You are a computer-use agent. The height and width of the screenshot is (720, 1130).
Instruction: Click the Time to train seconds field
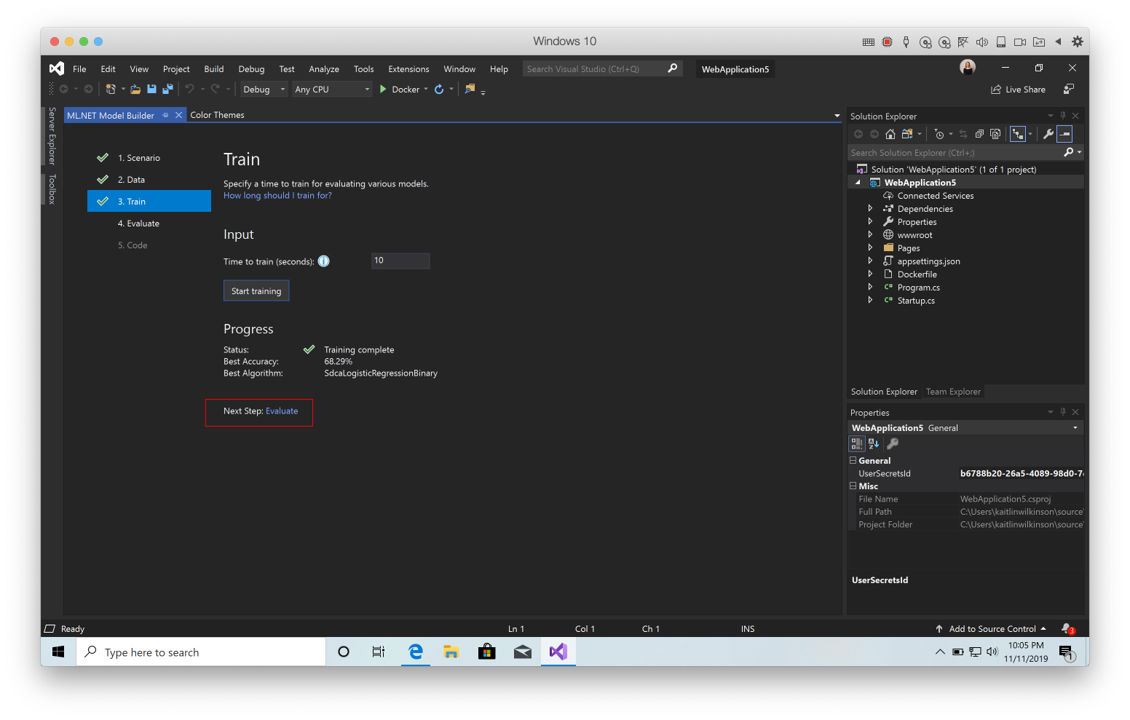(x=400, y=261)
